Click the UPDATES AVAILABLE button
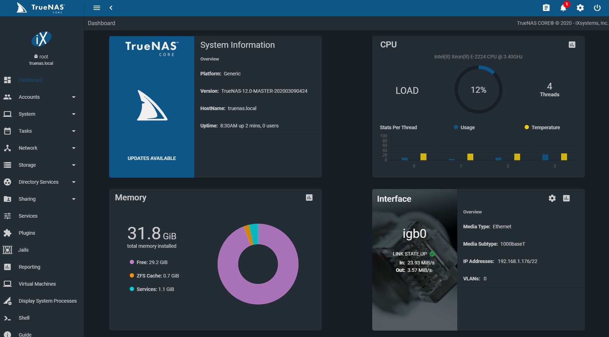Image resolution: width=609 pixels, height=337 pixels. [152, 158]
